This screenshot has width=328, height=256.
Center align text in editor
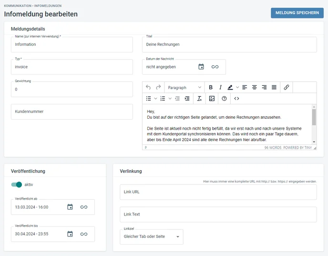pyautogui.click(x=255, y=87)
